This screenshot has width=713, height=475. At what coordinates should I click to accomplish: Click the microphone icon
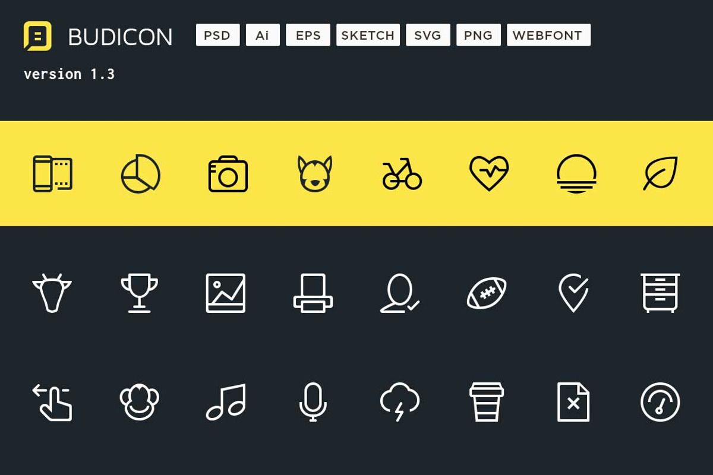313,402
